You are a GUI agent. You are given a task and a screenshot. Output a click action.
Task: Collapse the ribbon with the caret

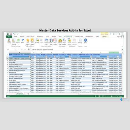tap(122, 46)
